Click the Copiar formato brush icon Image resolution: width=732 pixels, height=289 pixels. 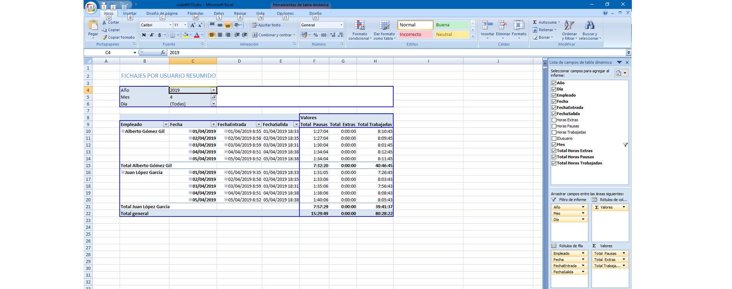104,37
